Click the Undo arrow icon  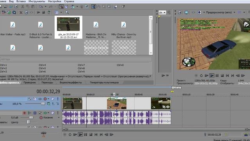(41, 7)
